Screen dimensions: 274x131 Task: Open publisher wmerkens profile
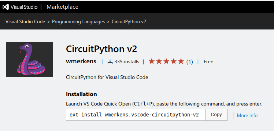[x=81, y=61]
